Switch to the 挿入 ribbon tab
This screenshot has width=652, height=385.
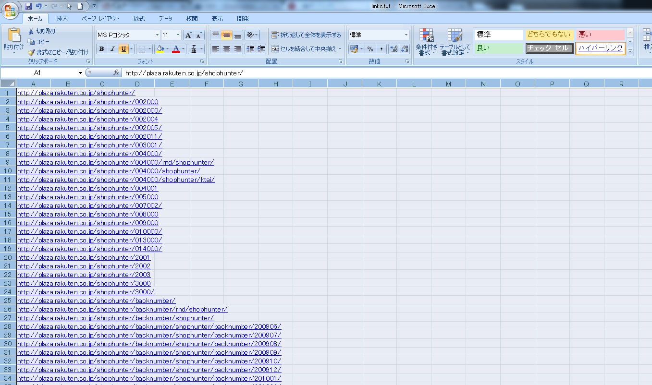point(62,19)
